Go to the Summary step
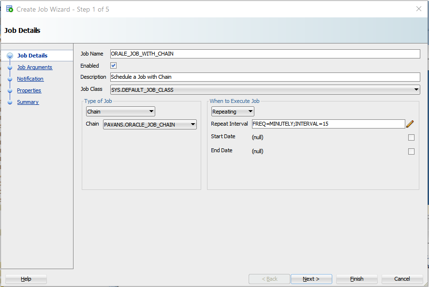 28,102
